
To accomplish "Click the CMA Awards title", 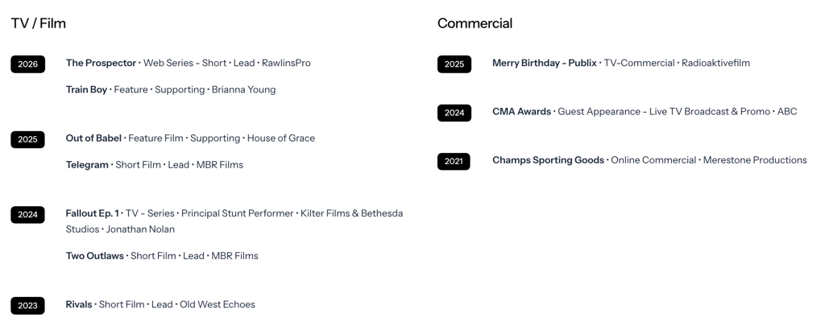I will [521, 111].
